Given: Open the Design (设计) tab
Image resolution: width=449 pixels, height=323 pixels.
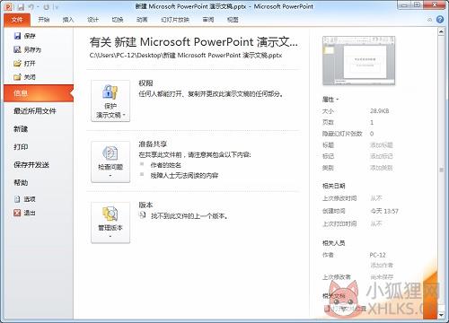Looking at the screenshot, I should click(92, 20).
